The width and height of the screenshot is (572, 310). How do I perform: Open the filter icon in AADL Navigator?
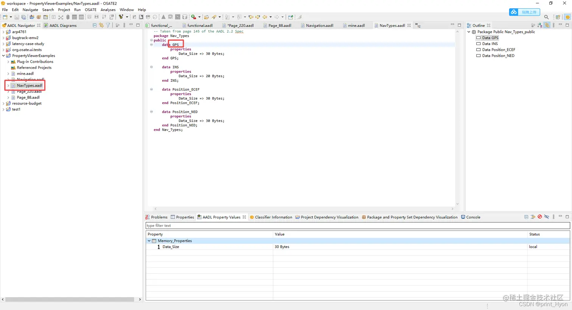pyautogui.click(x=108, y=25)
